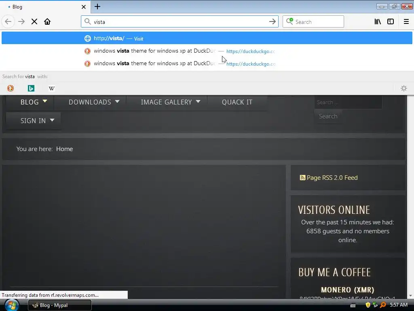Click the 5:57 AM taskbar clock
This screenshot has height=311, width=414.
398,305
